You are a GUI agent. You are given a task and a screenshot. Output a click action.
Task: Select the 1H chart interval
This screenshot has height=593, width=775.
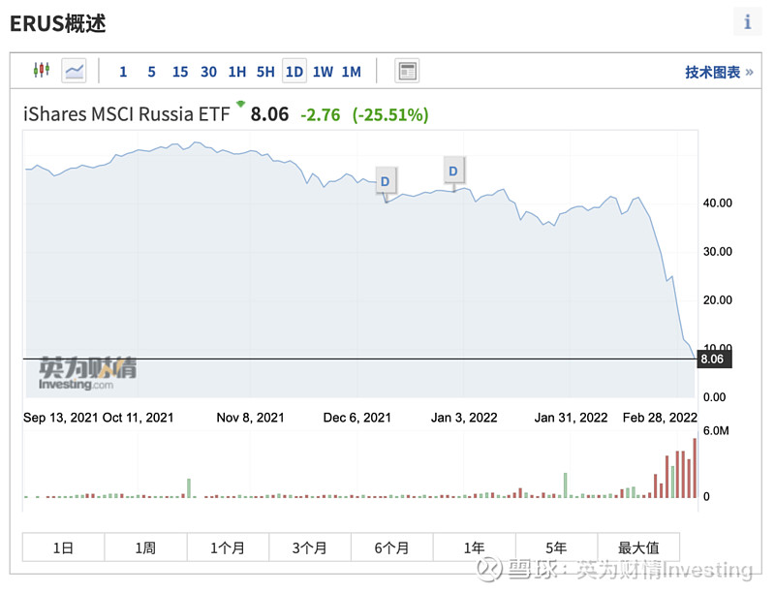tap(237, 71)
